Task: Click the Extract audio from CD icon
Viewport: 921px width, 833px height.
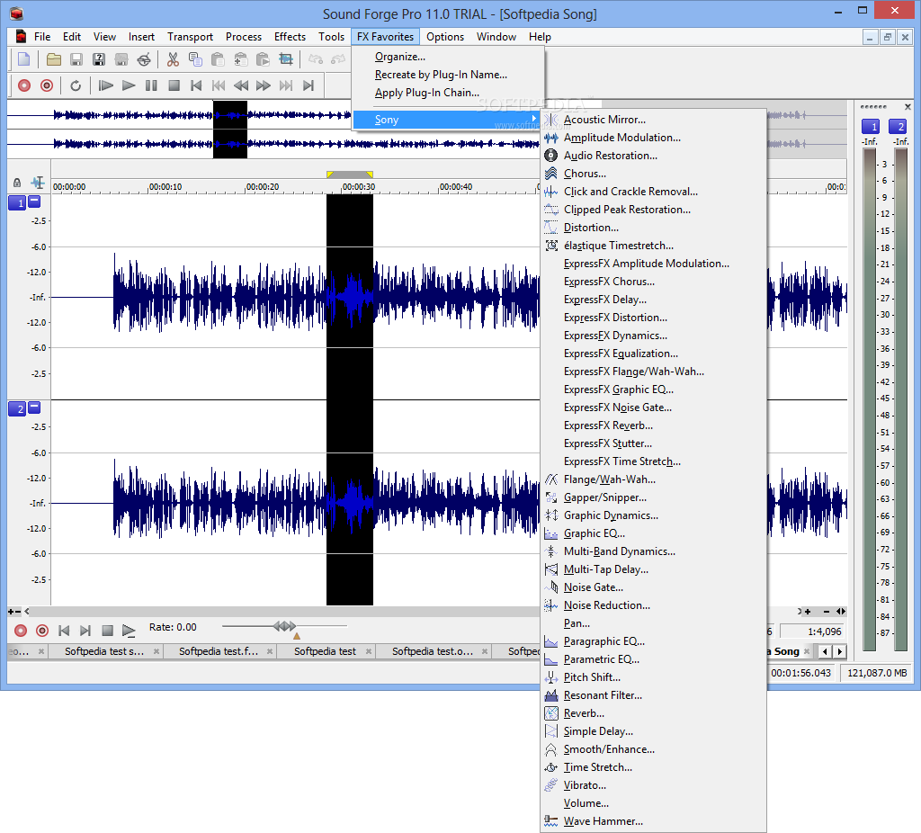Action: pos(144,59)
